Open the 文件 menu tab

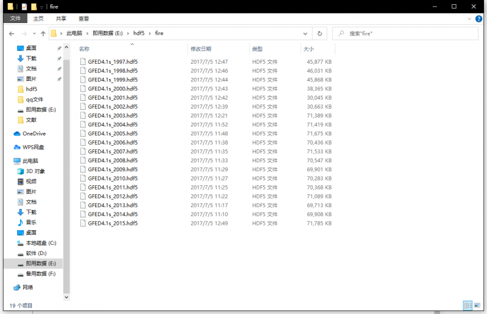(15, 19)
